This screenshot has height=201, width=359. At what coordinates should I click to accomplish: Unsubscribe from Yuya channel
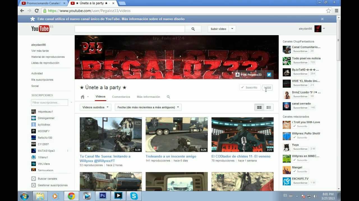[300, 149]
